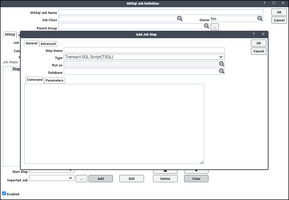The image size is (289, 200).
Task: Select the MSSql tab in main window
Action: [x=10, y=35]
